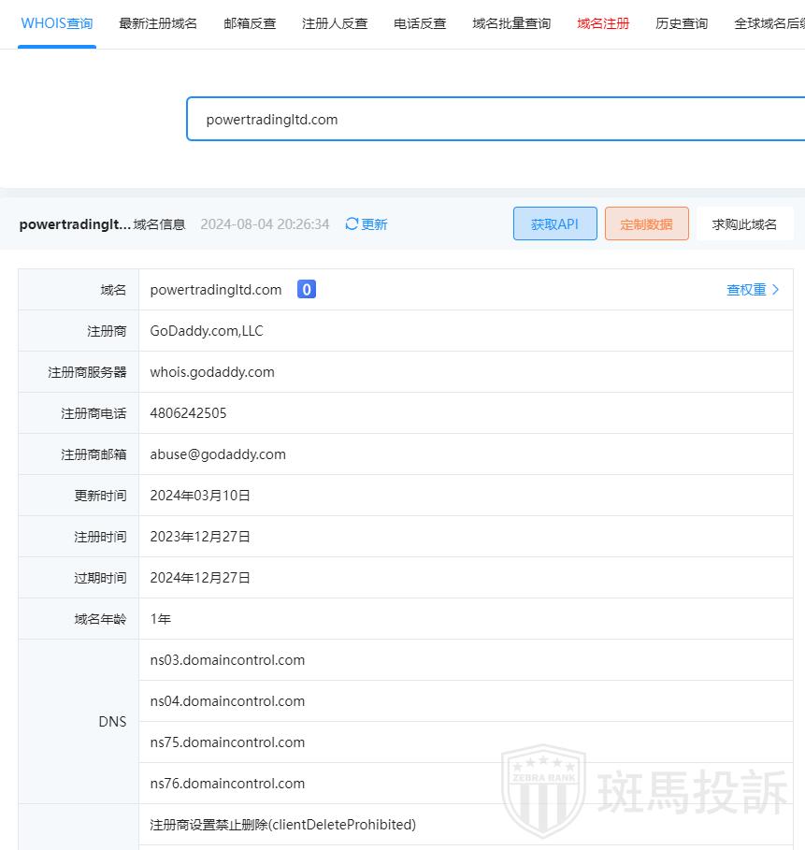Click the ns03.domaincontrol.com DNS entry
Image resolution: width=805 pixels, height=850 pixels.
click(x=227, y=660)
